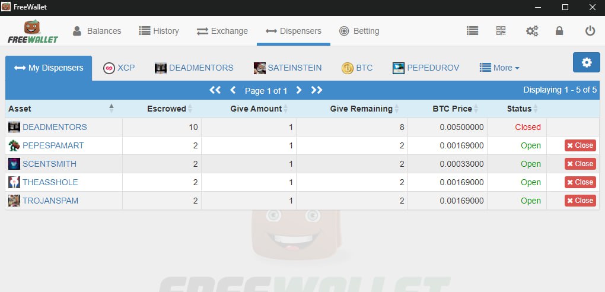Open the PEPESPAMART asset link
This screenshot has width=605, height=292.
click(53, 145)
